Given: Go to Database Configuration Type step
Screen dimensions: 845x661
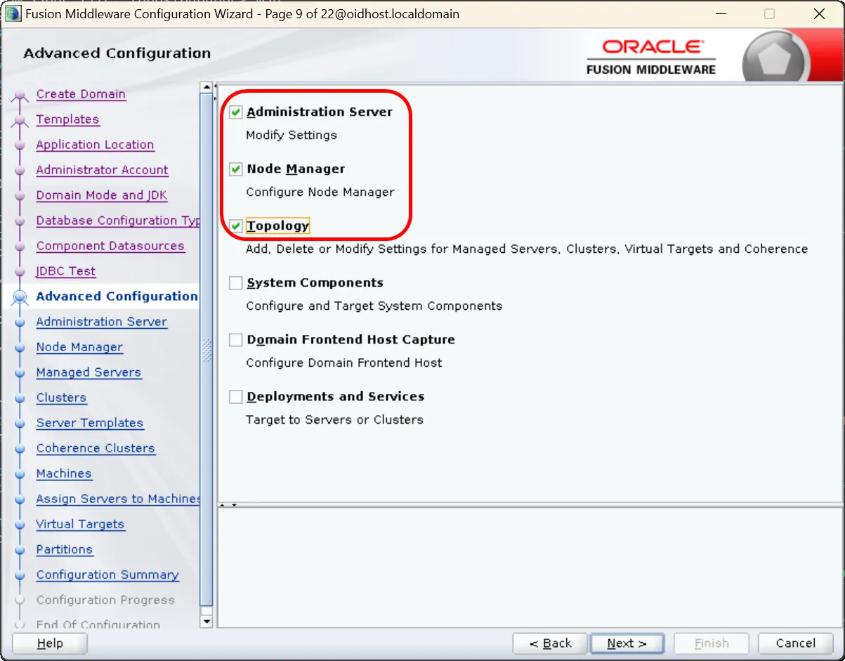Looking at the screenshot, I should [118, 221].
